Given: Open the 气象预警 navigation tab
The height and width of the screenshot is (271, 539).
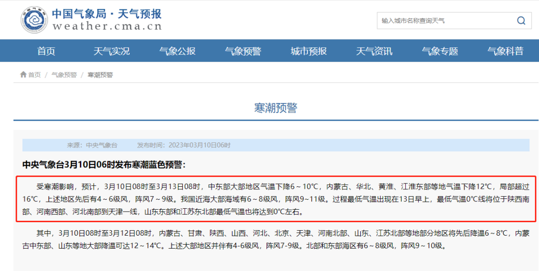Looking at the screenshot, I should click(x=243, y=51).
